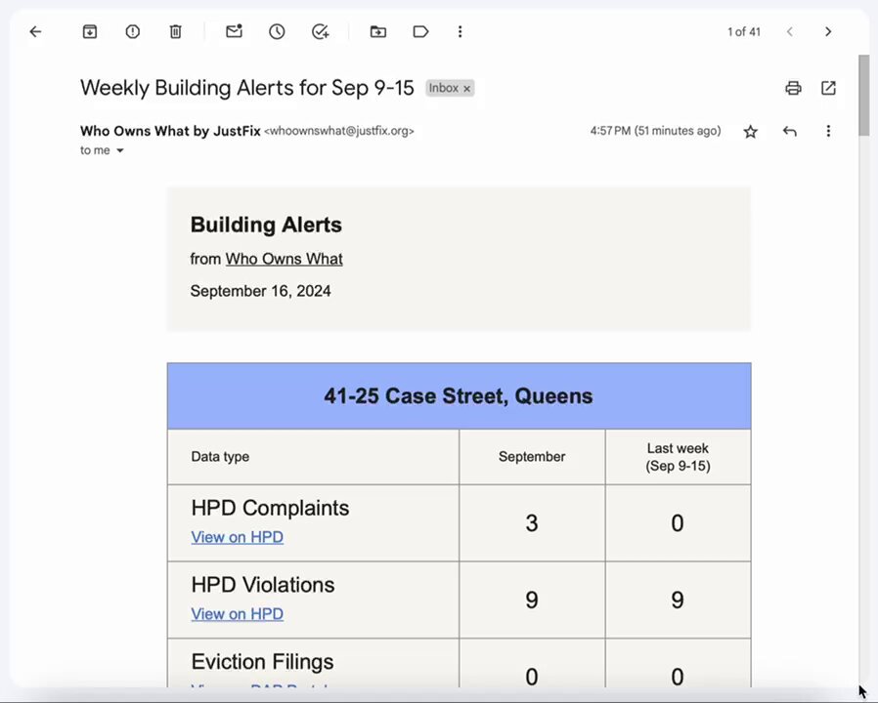The height and width of the screenshot is (703, 878).
Task: Open toolbar More options menu
Action: coord(460,32)
